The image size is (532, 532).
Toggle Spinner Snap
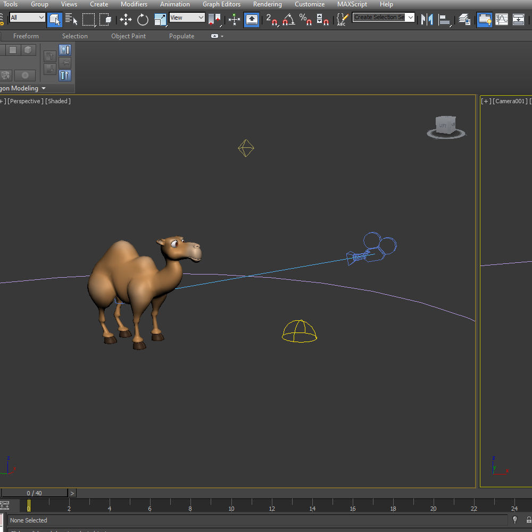[322, 19]
